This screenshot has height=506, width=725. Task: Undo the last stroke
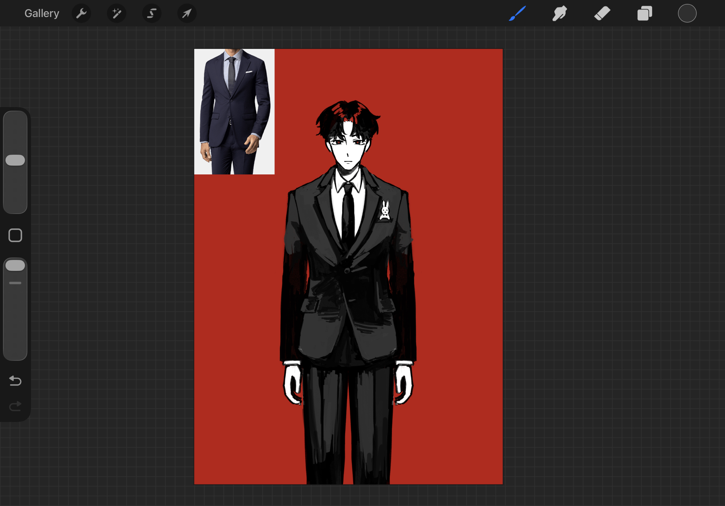coord(15,381)
